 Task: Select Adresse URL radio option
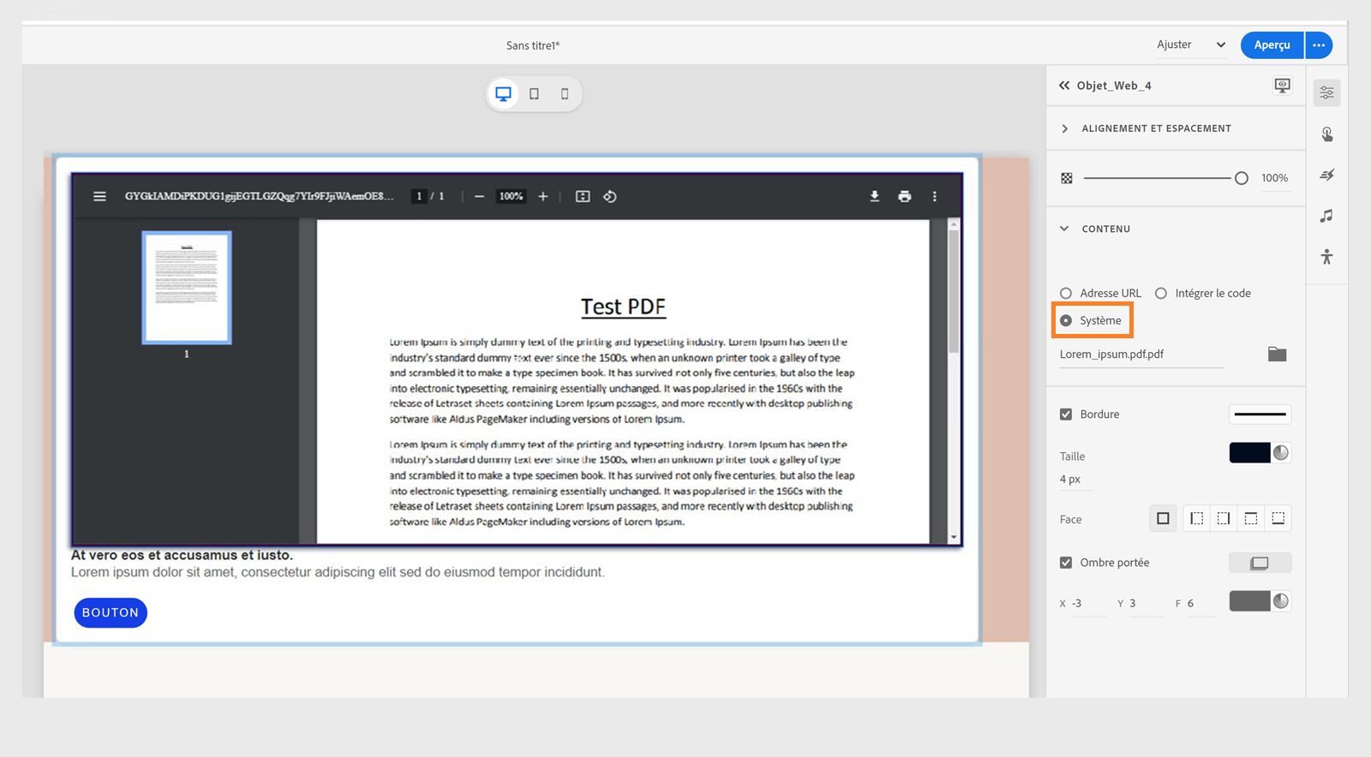(x=1066, y=293)
